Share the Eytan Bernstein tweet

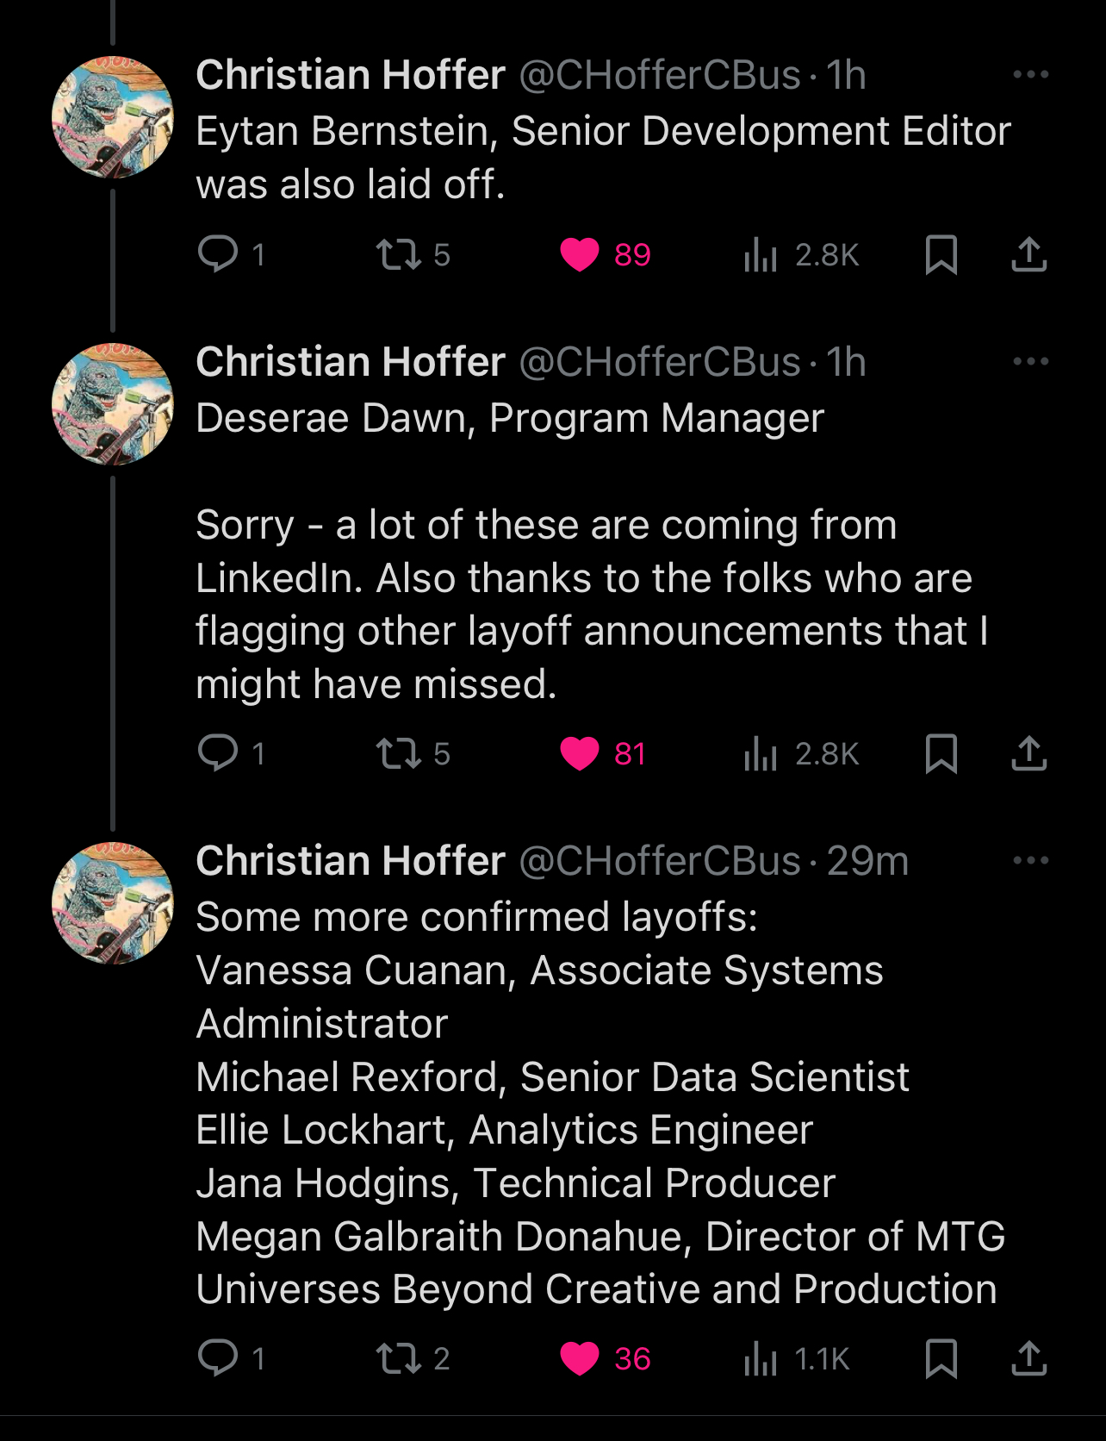[x=1028, y=254]
